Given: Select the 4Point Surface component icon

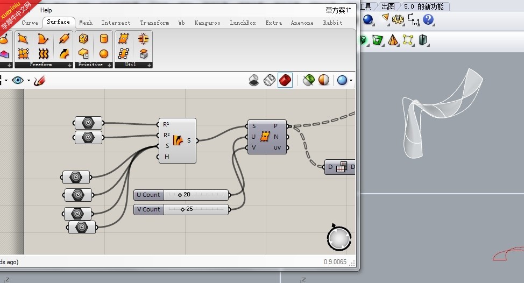Looking at the screenshot, I should click(x=23, y=39).
